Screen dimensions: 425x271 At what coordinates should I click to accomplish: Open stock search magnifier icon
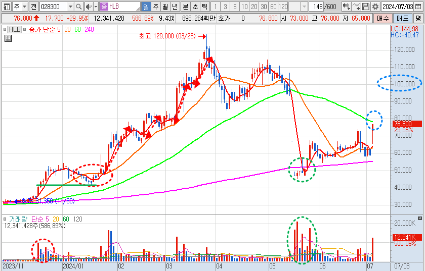(78, 7)
